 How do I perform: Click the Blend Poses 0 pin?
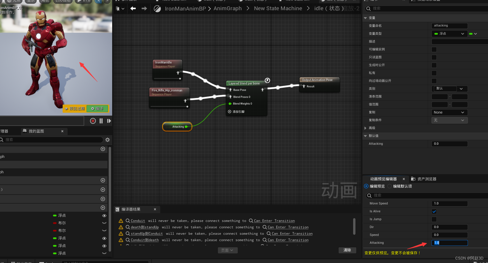pos(230,97)
